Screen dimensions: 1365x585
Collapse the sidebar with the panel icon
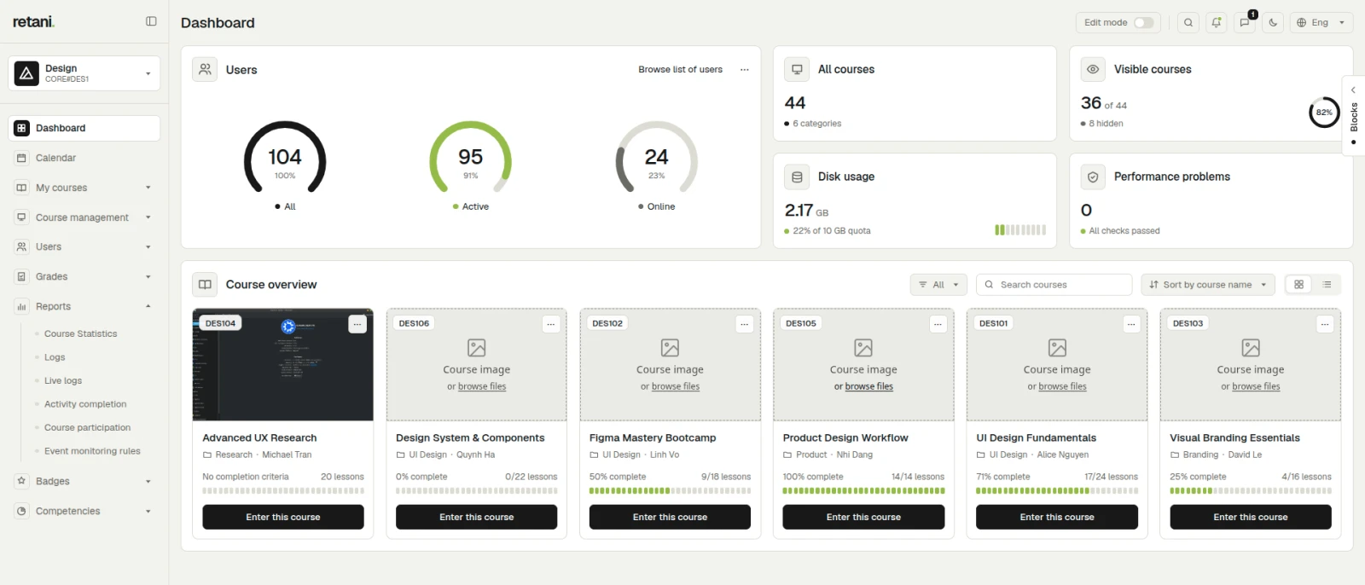tap(151, 21)
